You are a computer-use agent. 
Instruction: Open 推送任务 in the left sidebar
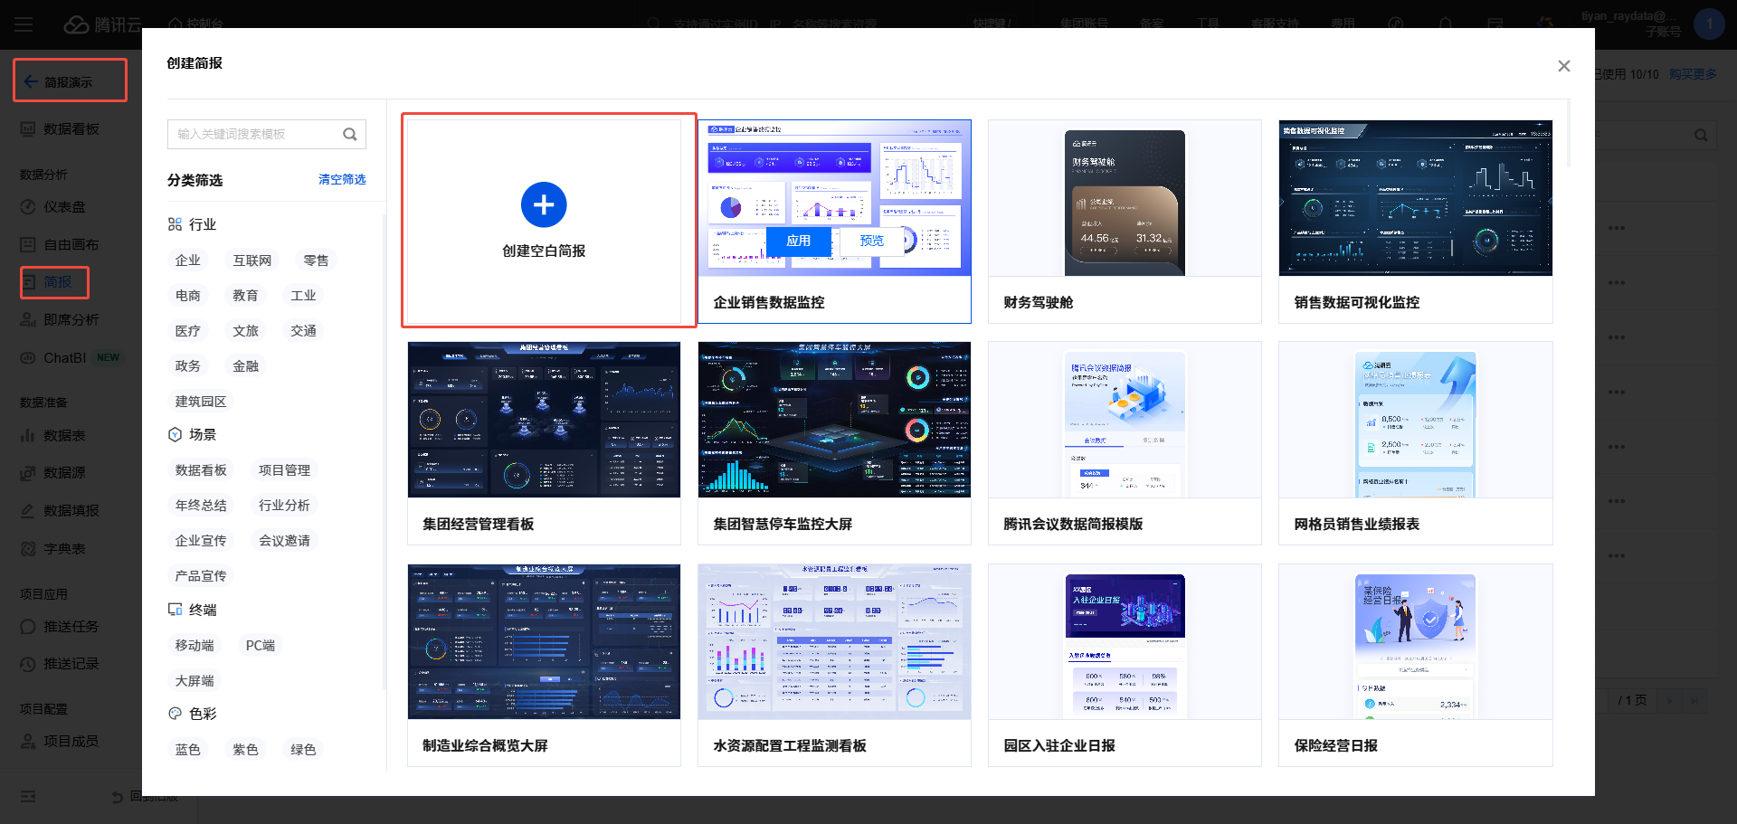(x=71, y=627)
